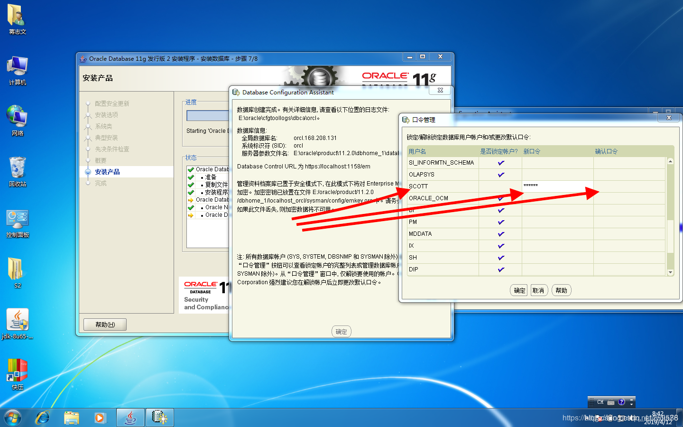
Task: Click the green check beside 复制文件
Action: (191, 185)
